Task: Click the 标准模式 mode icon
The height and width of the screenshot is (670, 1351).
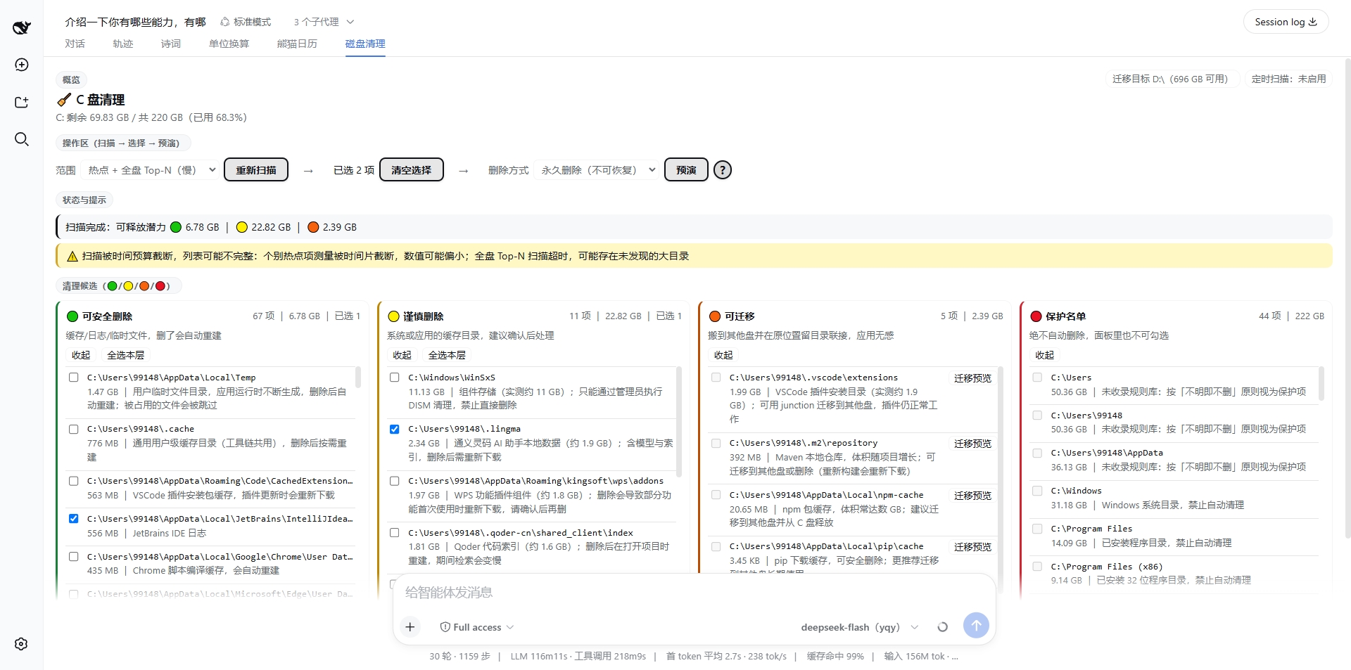Action: [x=225, y=22]
